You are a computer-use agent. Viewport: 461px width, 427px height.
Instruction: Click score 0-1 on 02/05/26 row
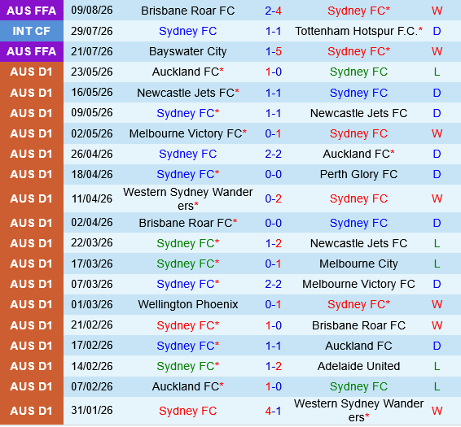click(273, 133)
